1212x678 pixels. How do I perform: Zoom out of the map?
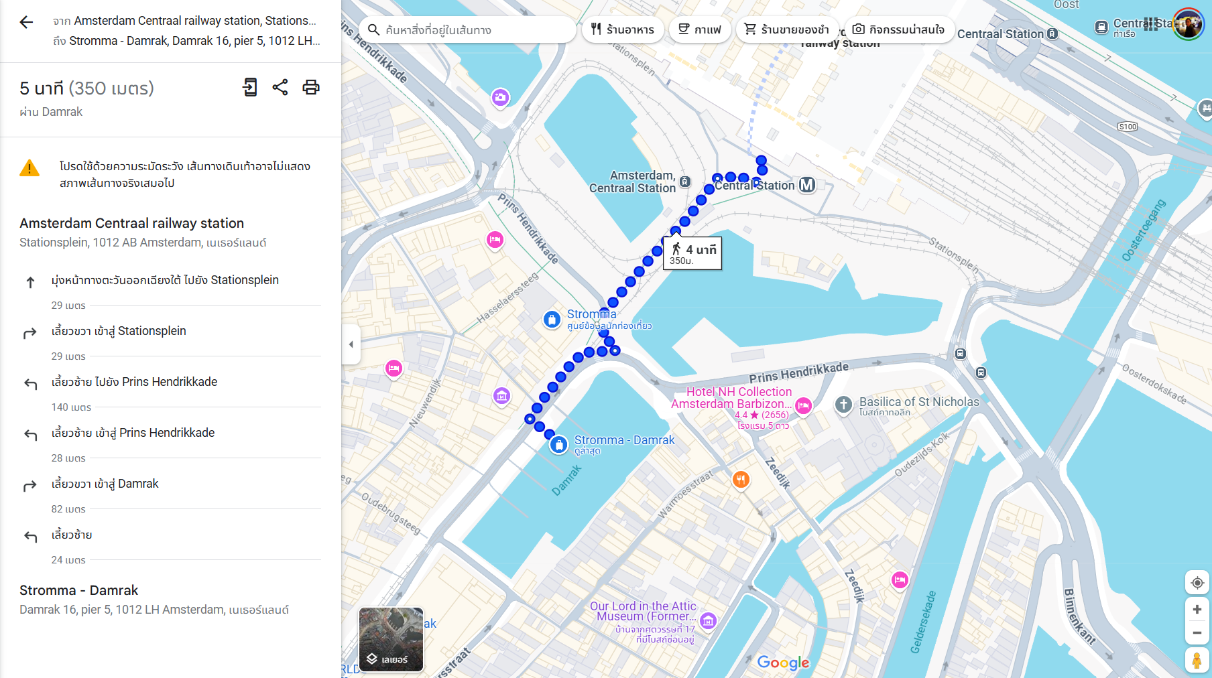click(1197, 633)
